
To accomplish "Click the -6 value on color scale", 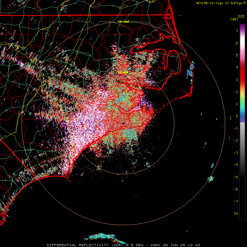I will pos(236,189).
